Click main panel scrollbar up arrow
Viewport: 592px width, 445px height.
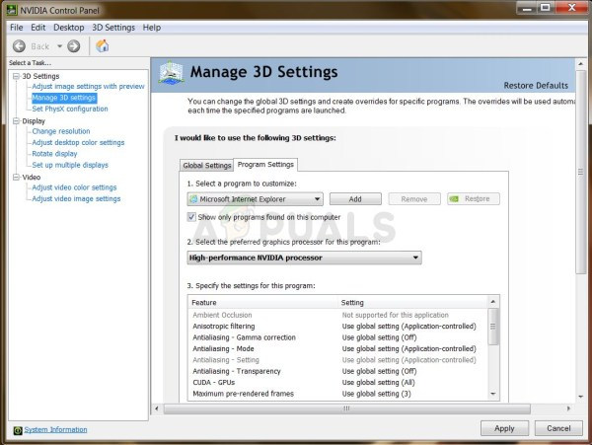coord(581,64)
